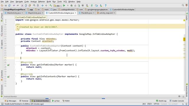This screenshot has height=106, width=189.
Task: Click the Find magnifier icon
Action: 34,6
